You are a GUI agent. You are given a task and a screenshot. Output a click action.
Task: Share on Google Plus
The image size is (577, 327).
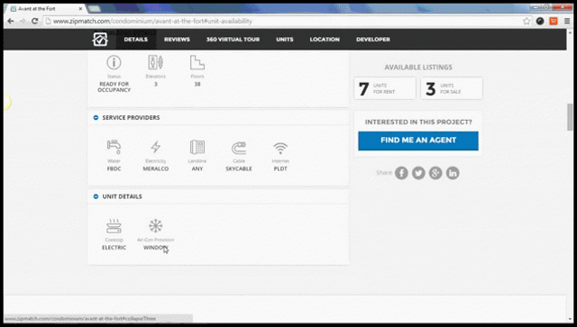(x=435, y=173)
